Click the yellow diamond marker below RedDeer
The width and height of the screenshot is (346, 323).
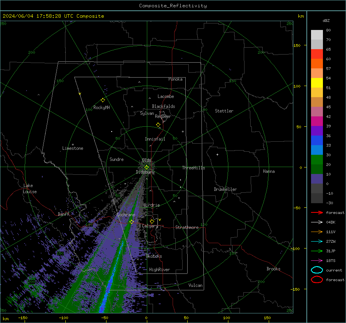coord(158,125)
